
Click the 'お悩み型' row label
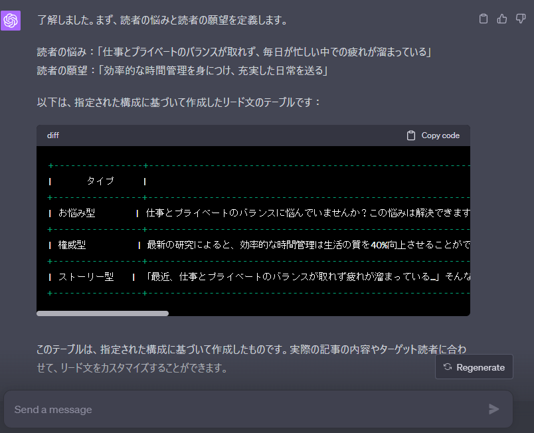[x=76, y=213]
